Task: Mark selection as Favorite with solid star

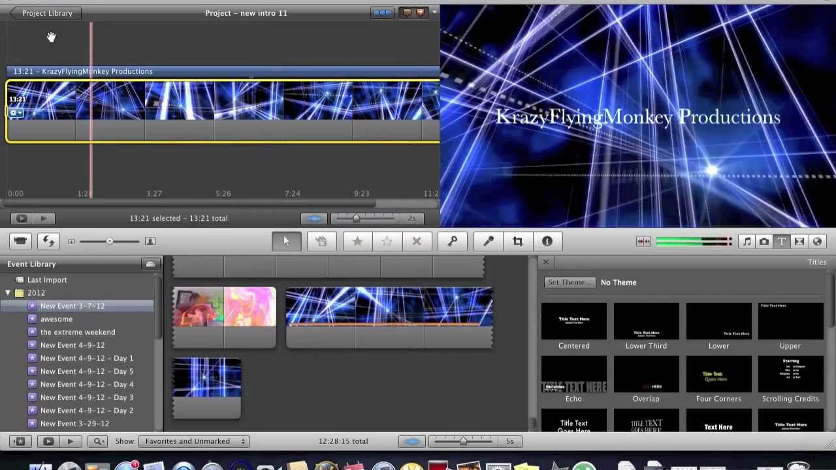Action: 357,242
